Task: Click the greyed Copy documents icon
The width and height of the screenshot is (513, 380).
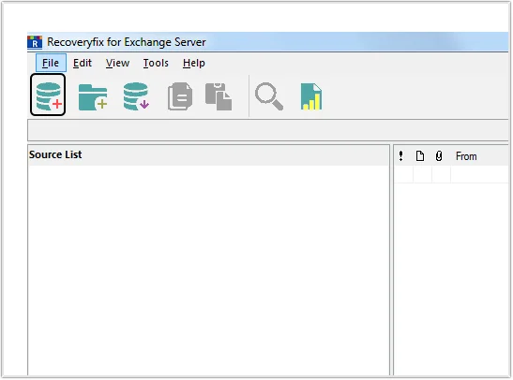Action: (x=180, y=96)
